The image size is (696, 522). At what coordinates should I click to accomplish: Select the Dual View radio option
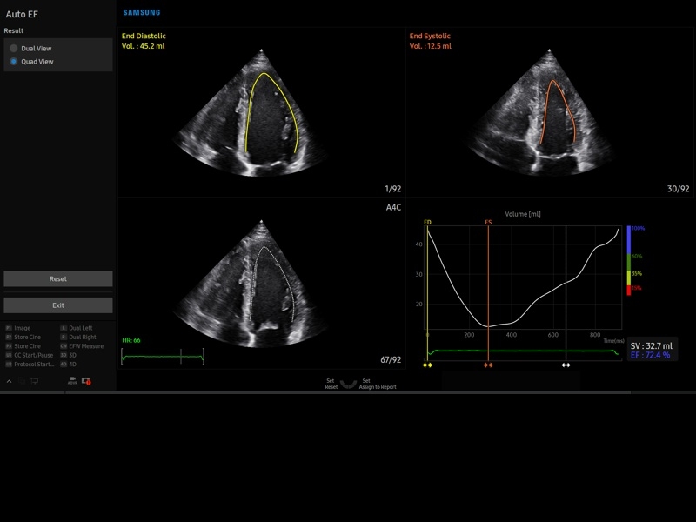14,49
